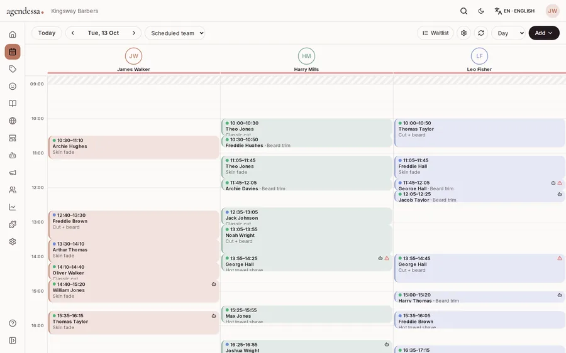The image size is (566, 353).
Task: Open the price tag icon in the sidebar
Action: 13,69
